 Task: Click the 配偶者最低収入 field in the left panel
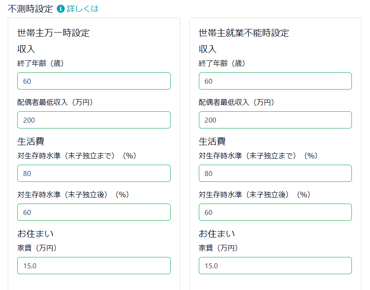[x=94, y=120]
